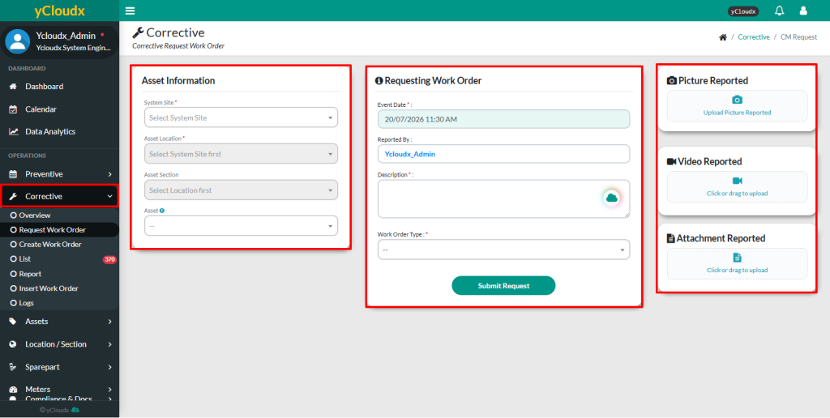Expand the Preventive menu
This screenshot has width=830, height=418.
pos(59,174)
